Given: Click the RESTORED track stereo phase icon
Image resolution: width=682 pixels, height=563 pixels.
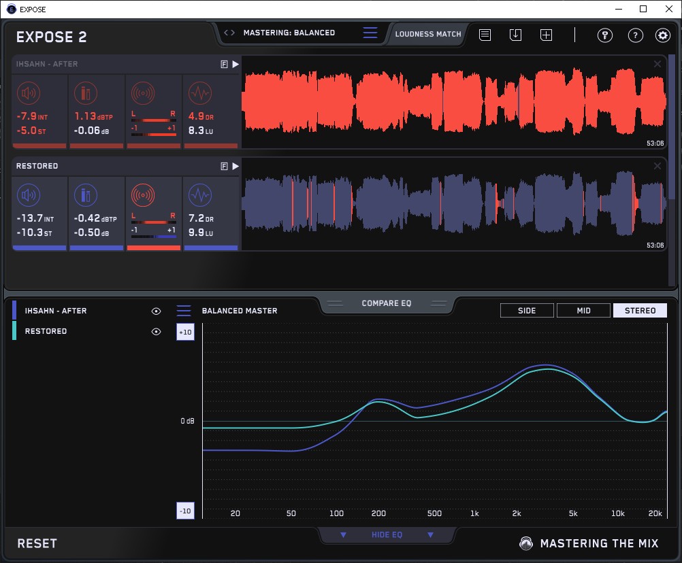Looking at the screenshot, I should tap(143, 196).
